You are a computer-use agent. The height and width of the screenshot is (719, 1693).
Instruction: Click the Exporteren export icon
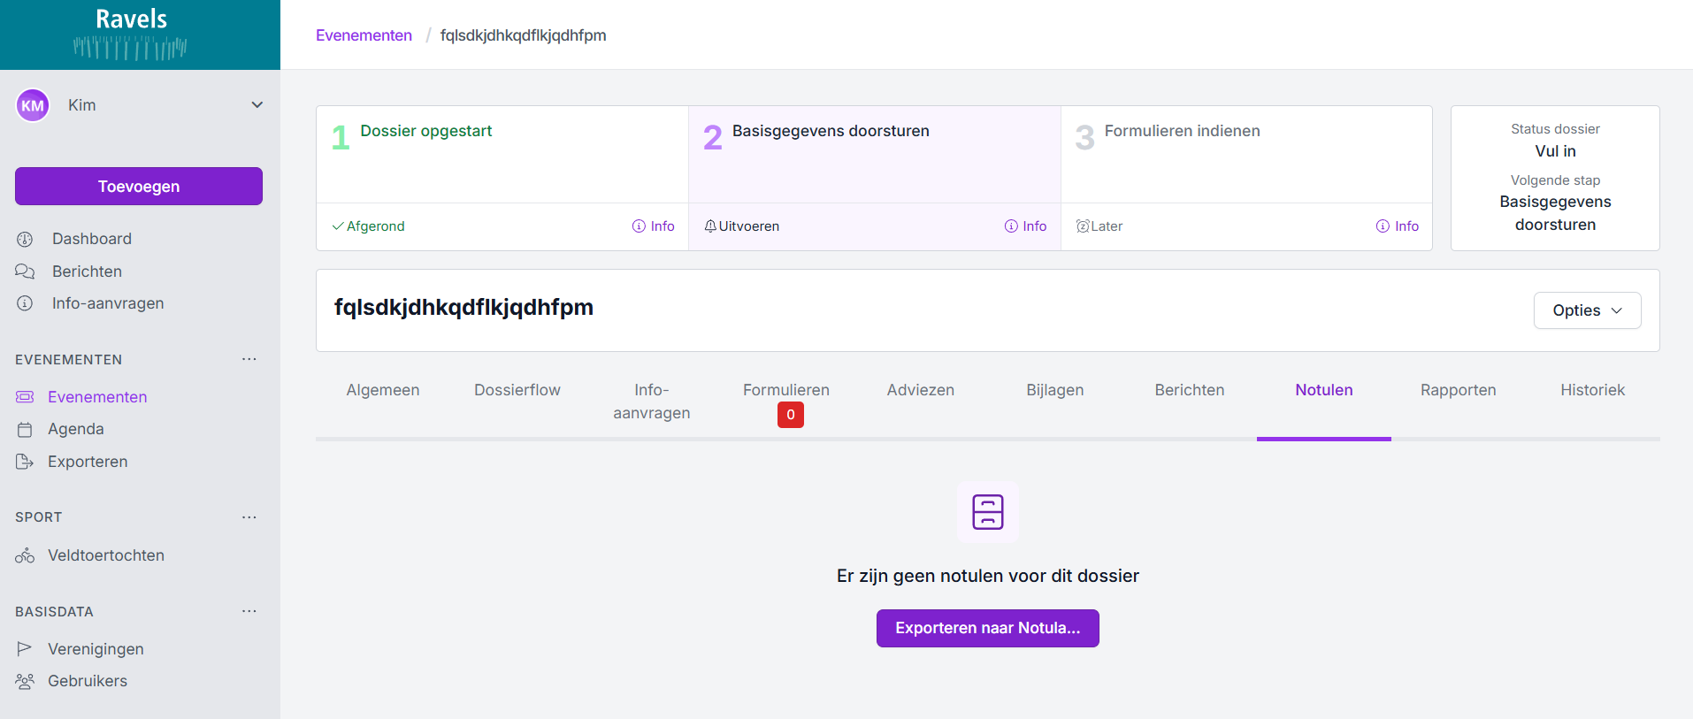tap(25, 462)
